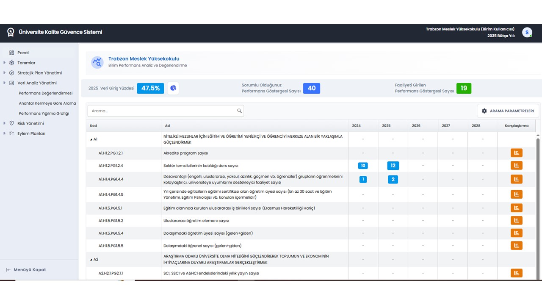Click the search magnifier icon in search box

(x=239, y=111)
